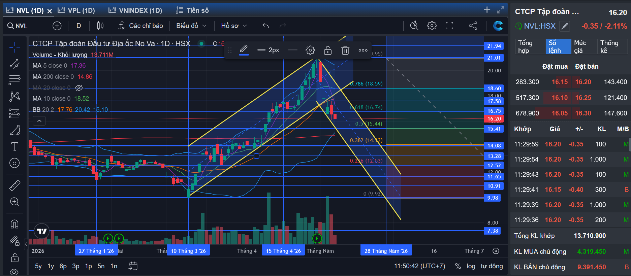This screenshot has height=276, width=631.
Task: Open the Mức giá tab
Action: pos(584,46)
